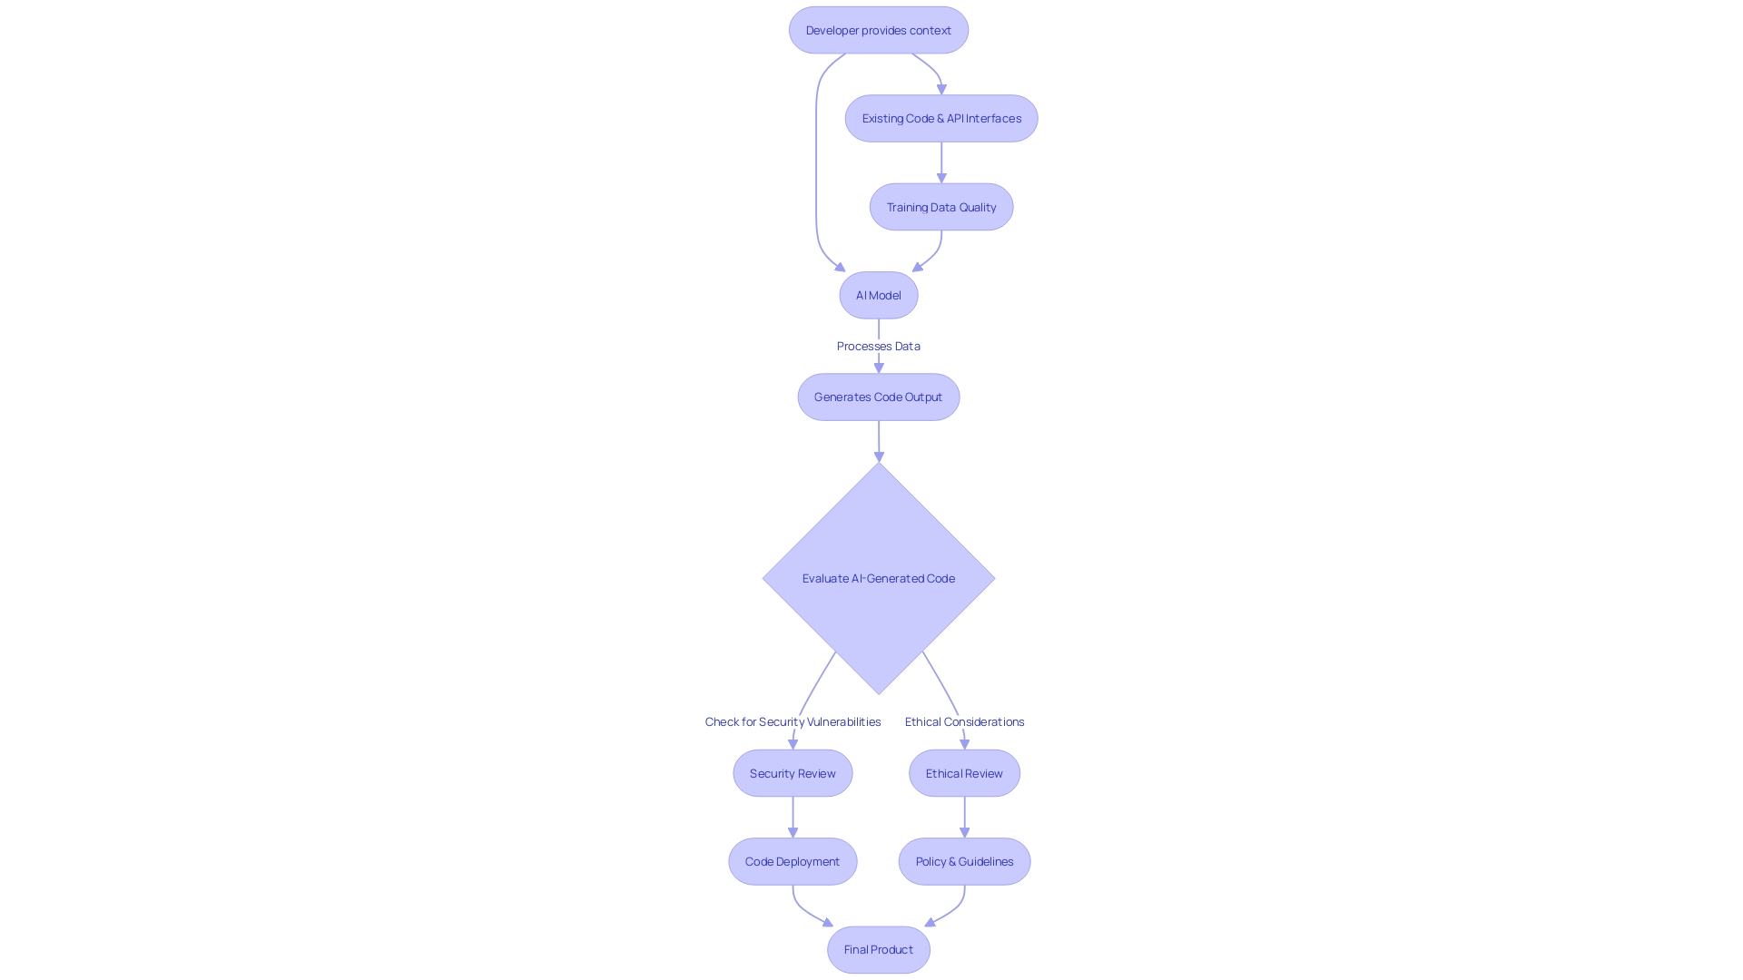Click the AI Model node icon
1743x980 pixels.
[878, 294]
